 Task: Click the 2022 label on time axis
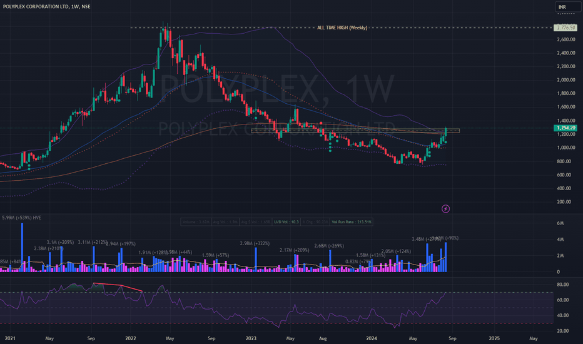[x=131, y=338]
